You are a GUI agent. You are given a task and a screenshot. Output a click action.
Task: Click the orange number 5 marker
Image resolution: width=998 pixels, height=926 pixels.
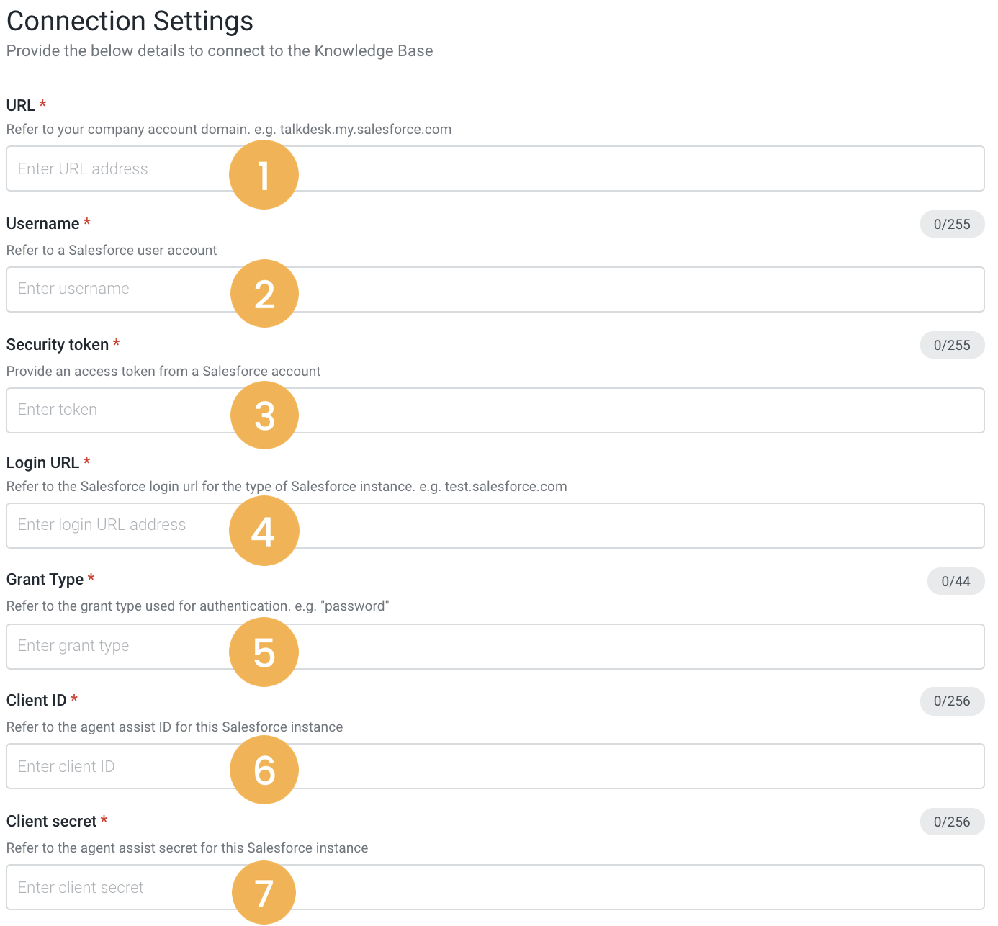pyautogui.click(x=264, y=652)
